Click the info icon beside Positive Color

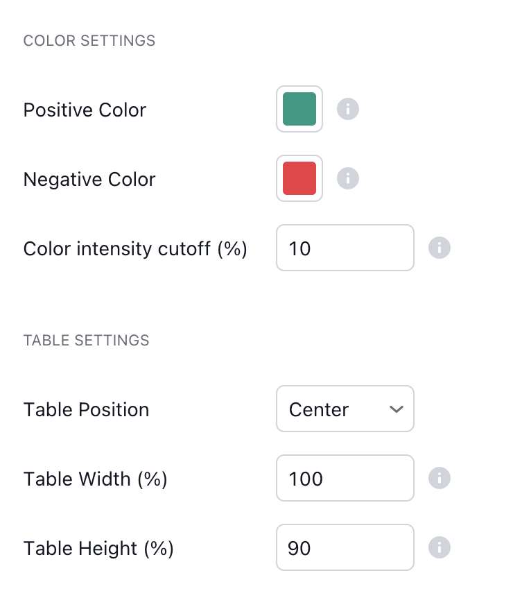348,109
